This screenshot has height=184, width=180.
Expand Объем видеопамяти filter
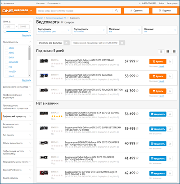[x=17, y=143]
